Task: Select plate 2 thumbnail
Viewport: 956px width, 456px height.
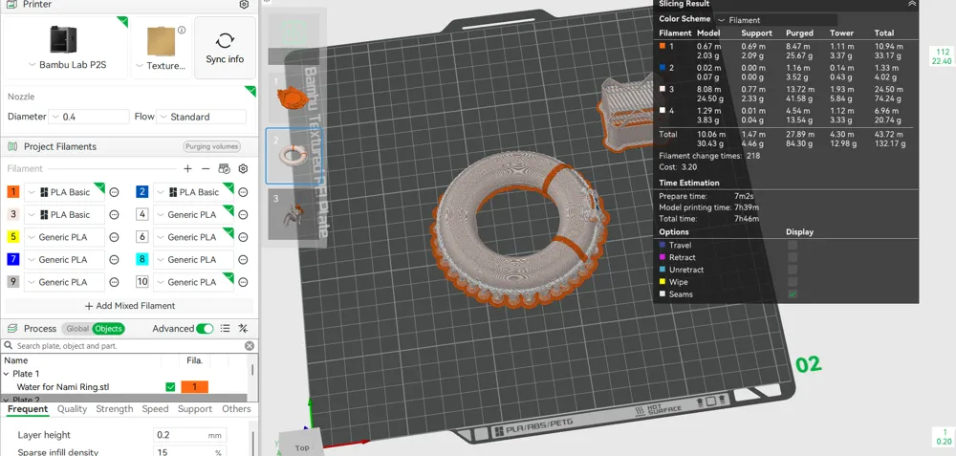Action: pyautogui.click(x=292, y=156)
